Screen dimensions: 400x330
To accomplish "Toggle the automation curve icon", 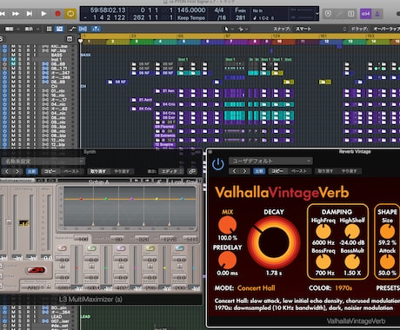I will [x=72, y=29].
